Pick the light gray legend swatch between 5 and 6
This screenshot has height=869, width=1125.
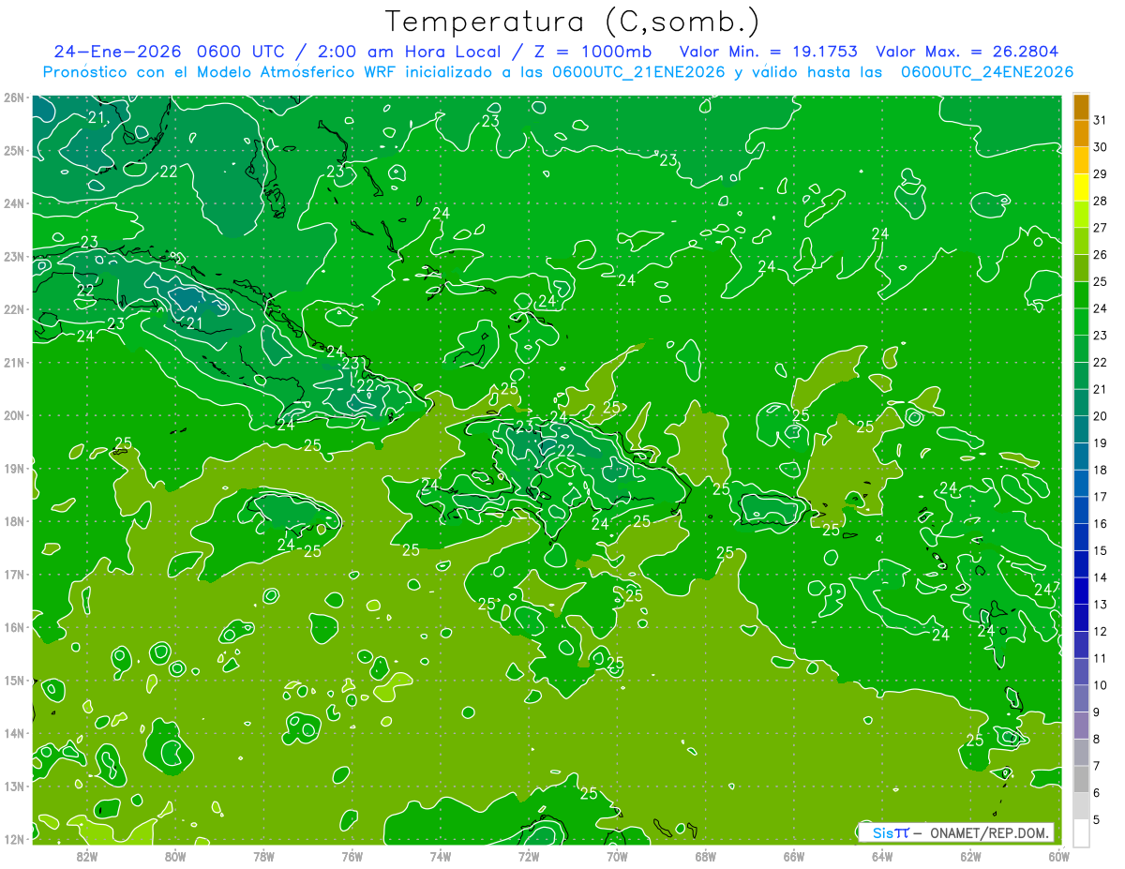pyautogui.click(x=1081, y=806)
